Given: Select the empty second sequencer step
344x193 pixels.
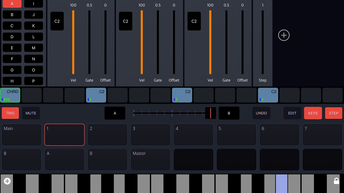Looking at the screenshot, I should [32, 95].
